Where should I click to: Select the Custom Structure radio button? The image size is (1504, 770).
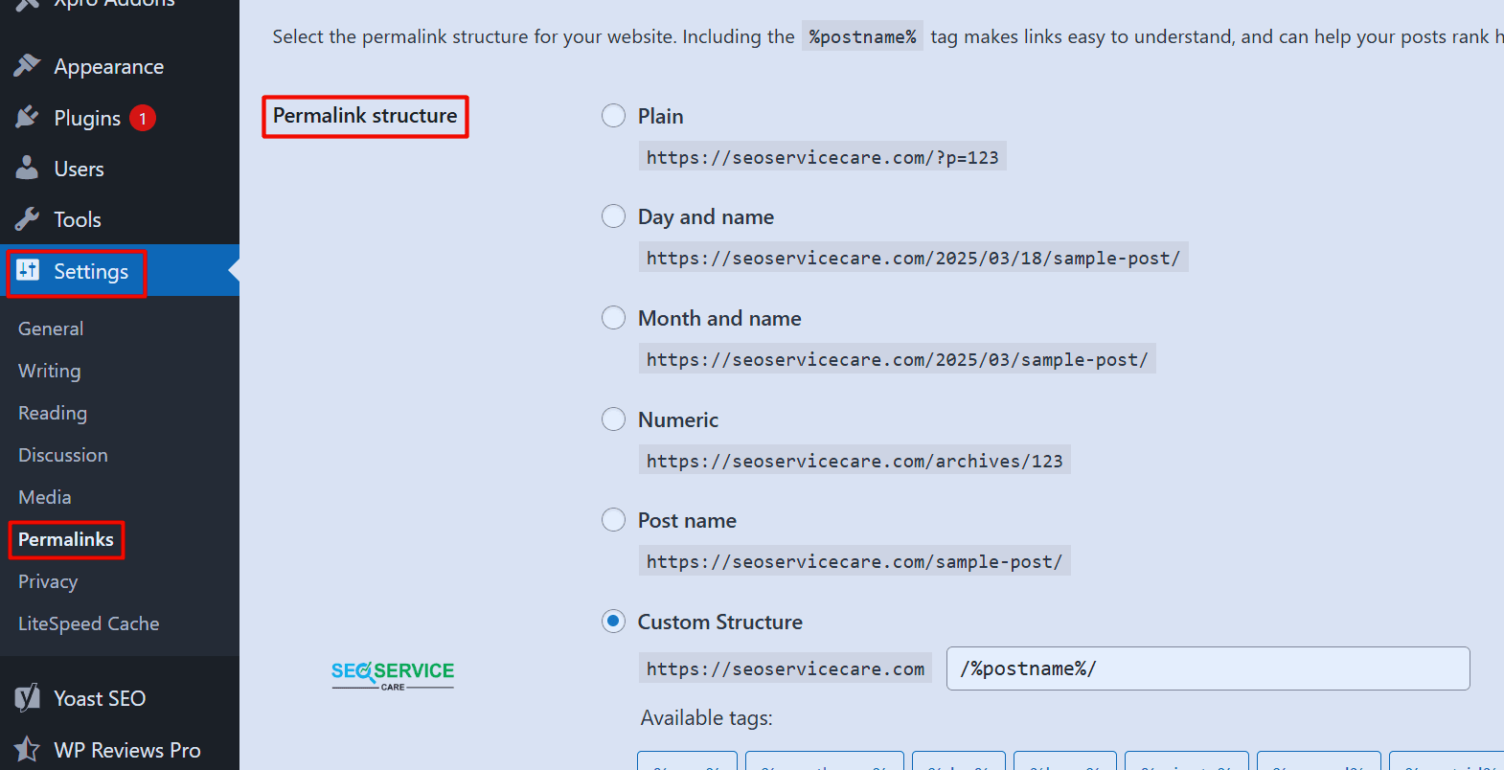point(613,622)
